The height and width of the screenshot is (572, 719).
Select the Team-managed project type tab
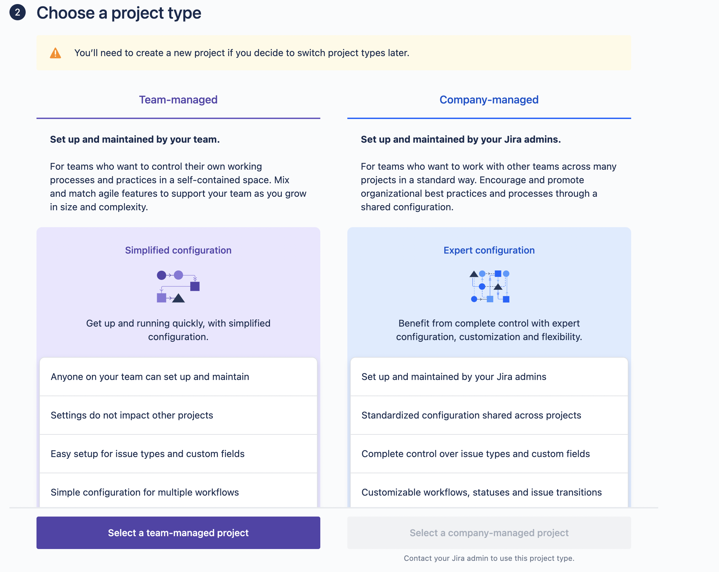tap(178, 99)
